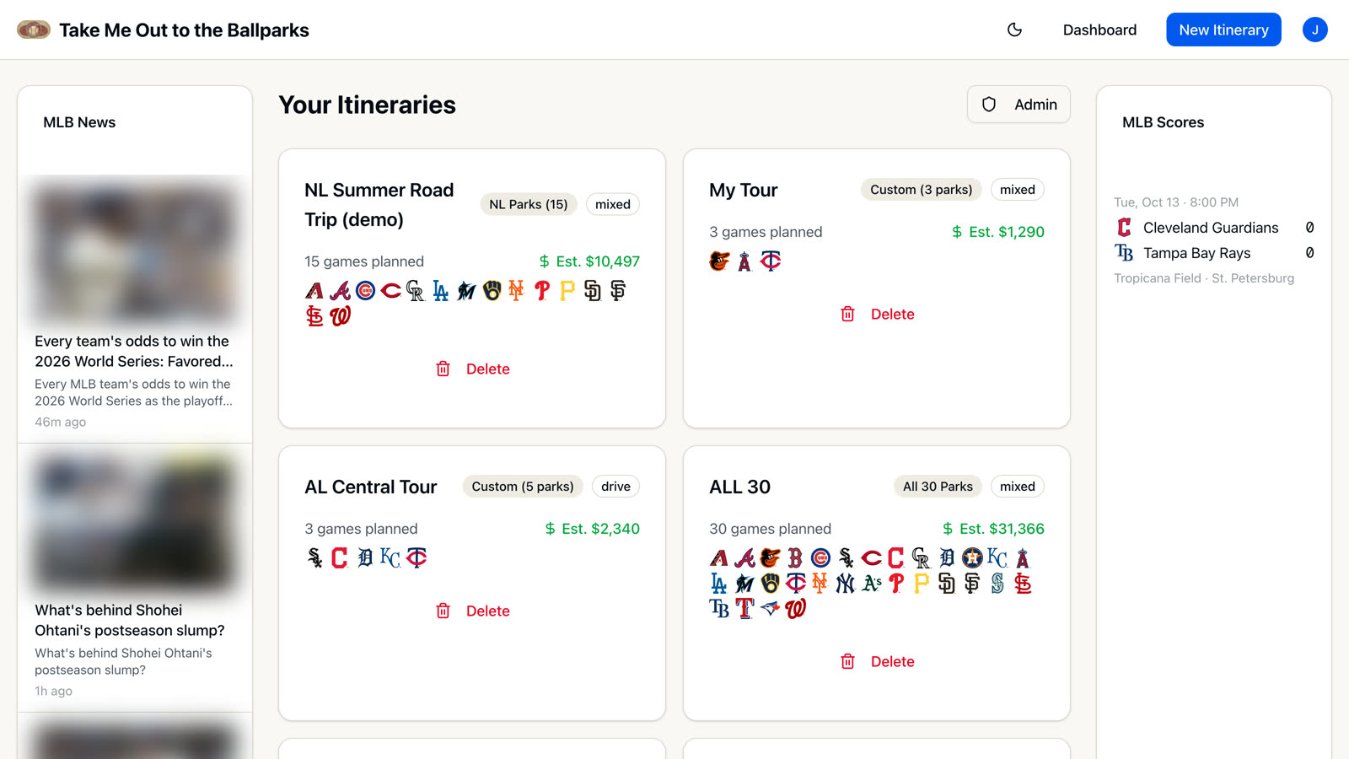The height and width of the screenshot is (759, 1349).
Task: Click the Custom (3 parks) tag
Action: (921, 190)
